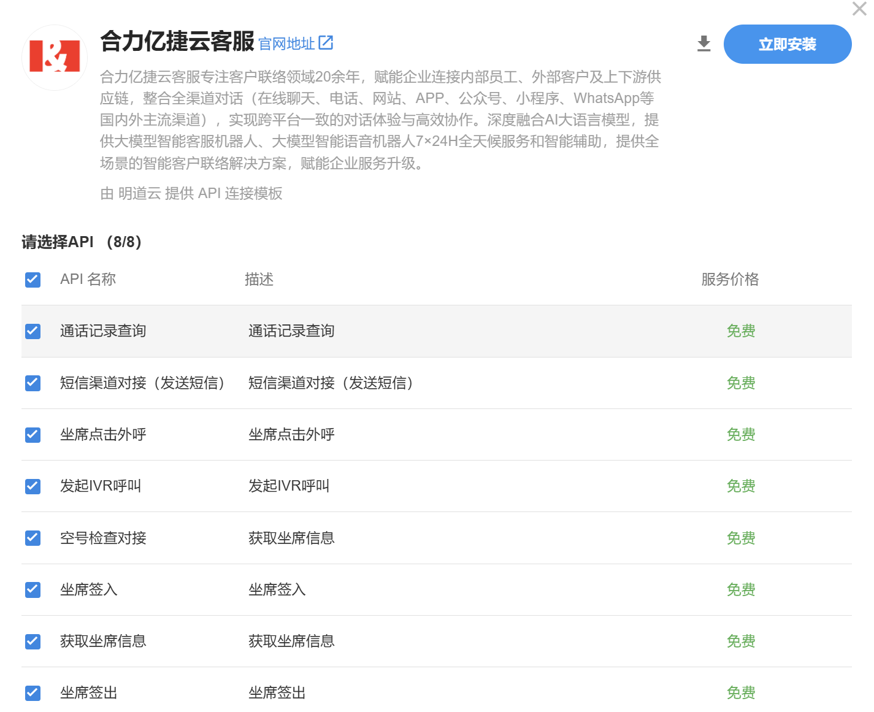Click the download icon beside install button

click(x=703, y=44)
